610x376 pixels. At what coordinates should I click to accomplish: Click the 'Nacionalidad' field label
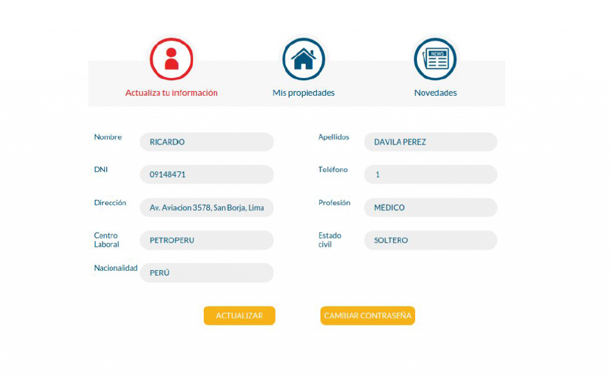coord(116,268)
